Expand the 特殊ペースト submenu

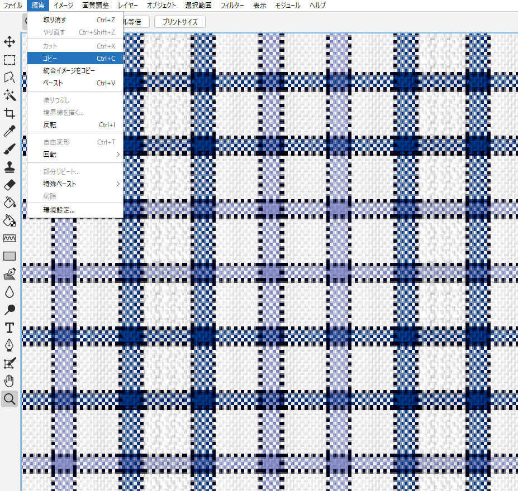pos(75,184)
